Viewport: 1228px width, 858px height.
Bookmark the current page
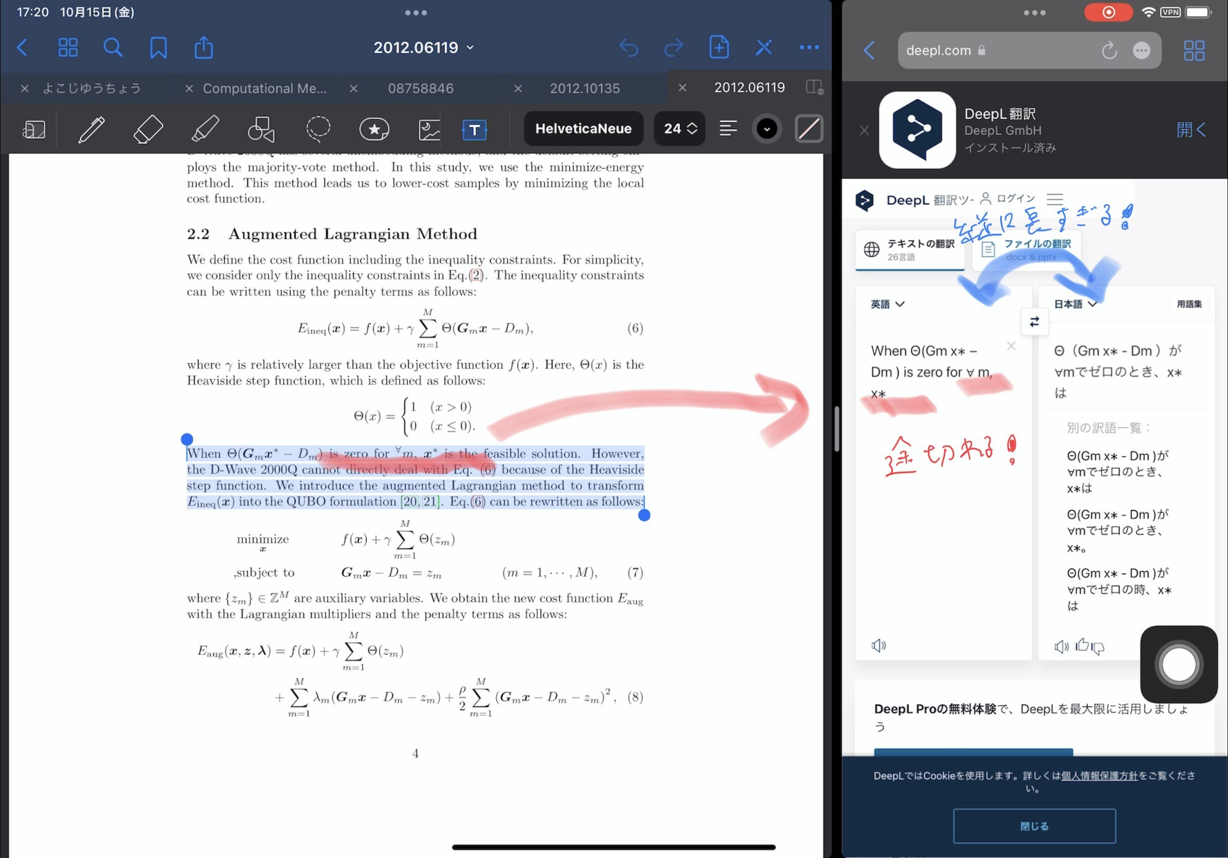(158, 48)
